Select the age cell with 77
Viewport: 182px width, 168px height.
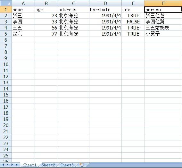click(46, 34)
